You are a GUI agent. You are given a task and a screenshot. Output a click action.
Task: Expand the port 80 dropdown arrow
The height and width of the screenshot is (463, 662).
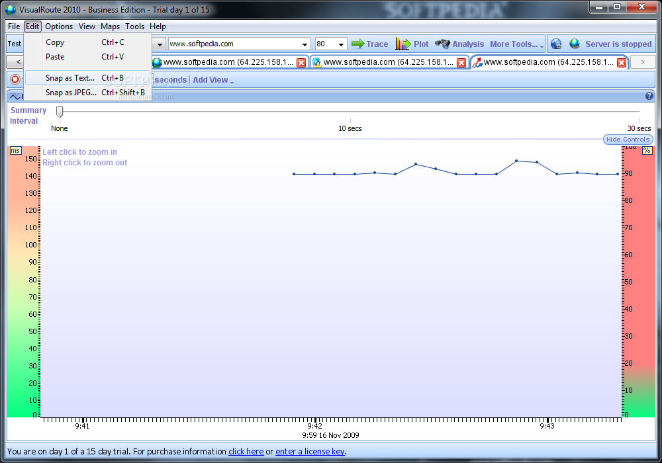click(341, 44)
